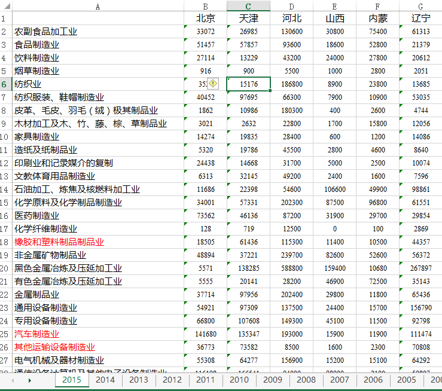Select the cell 金属制品业

coord(98,294)
